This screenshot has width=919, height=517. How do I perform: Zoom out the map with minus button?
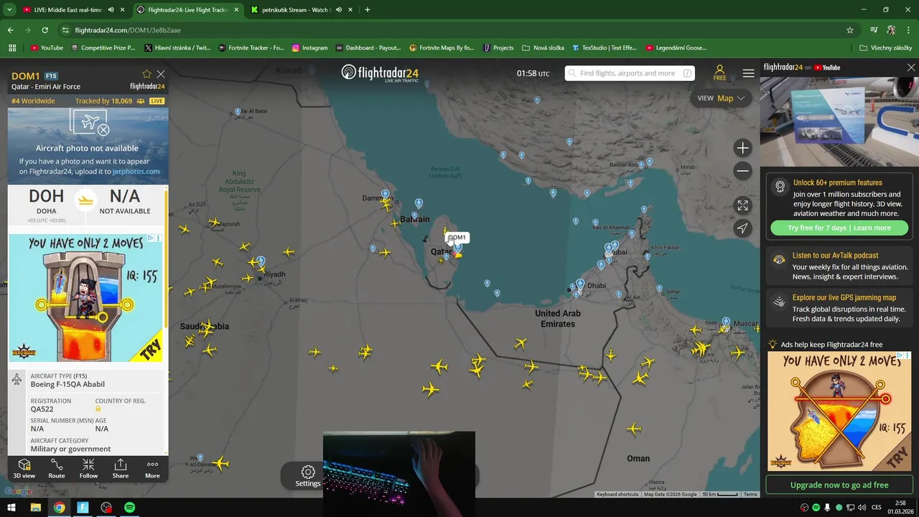(742, 171)
